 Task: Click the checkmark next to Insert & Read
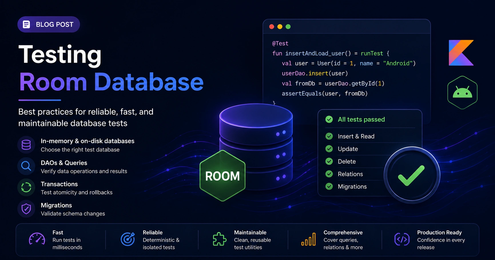tap(329, 136)
